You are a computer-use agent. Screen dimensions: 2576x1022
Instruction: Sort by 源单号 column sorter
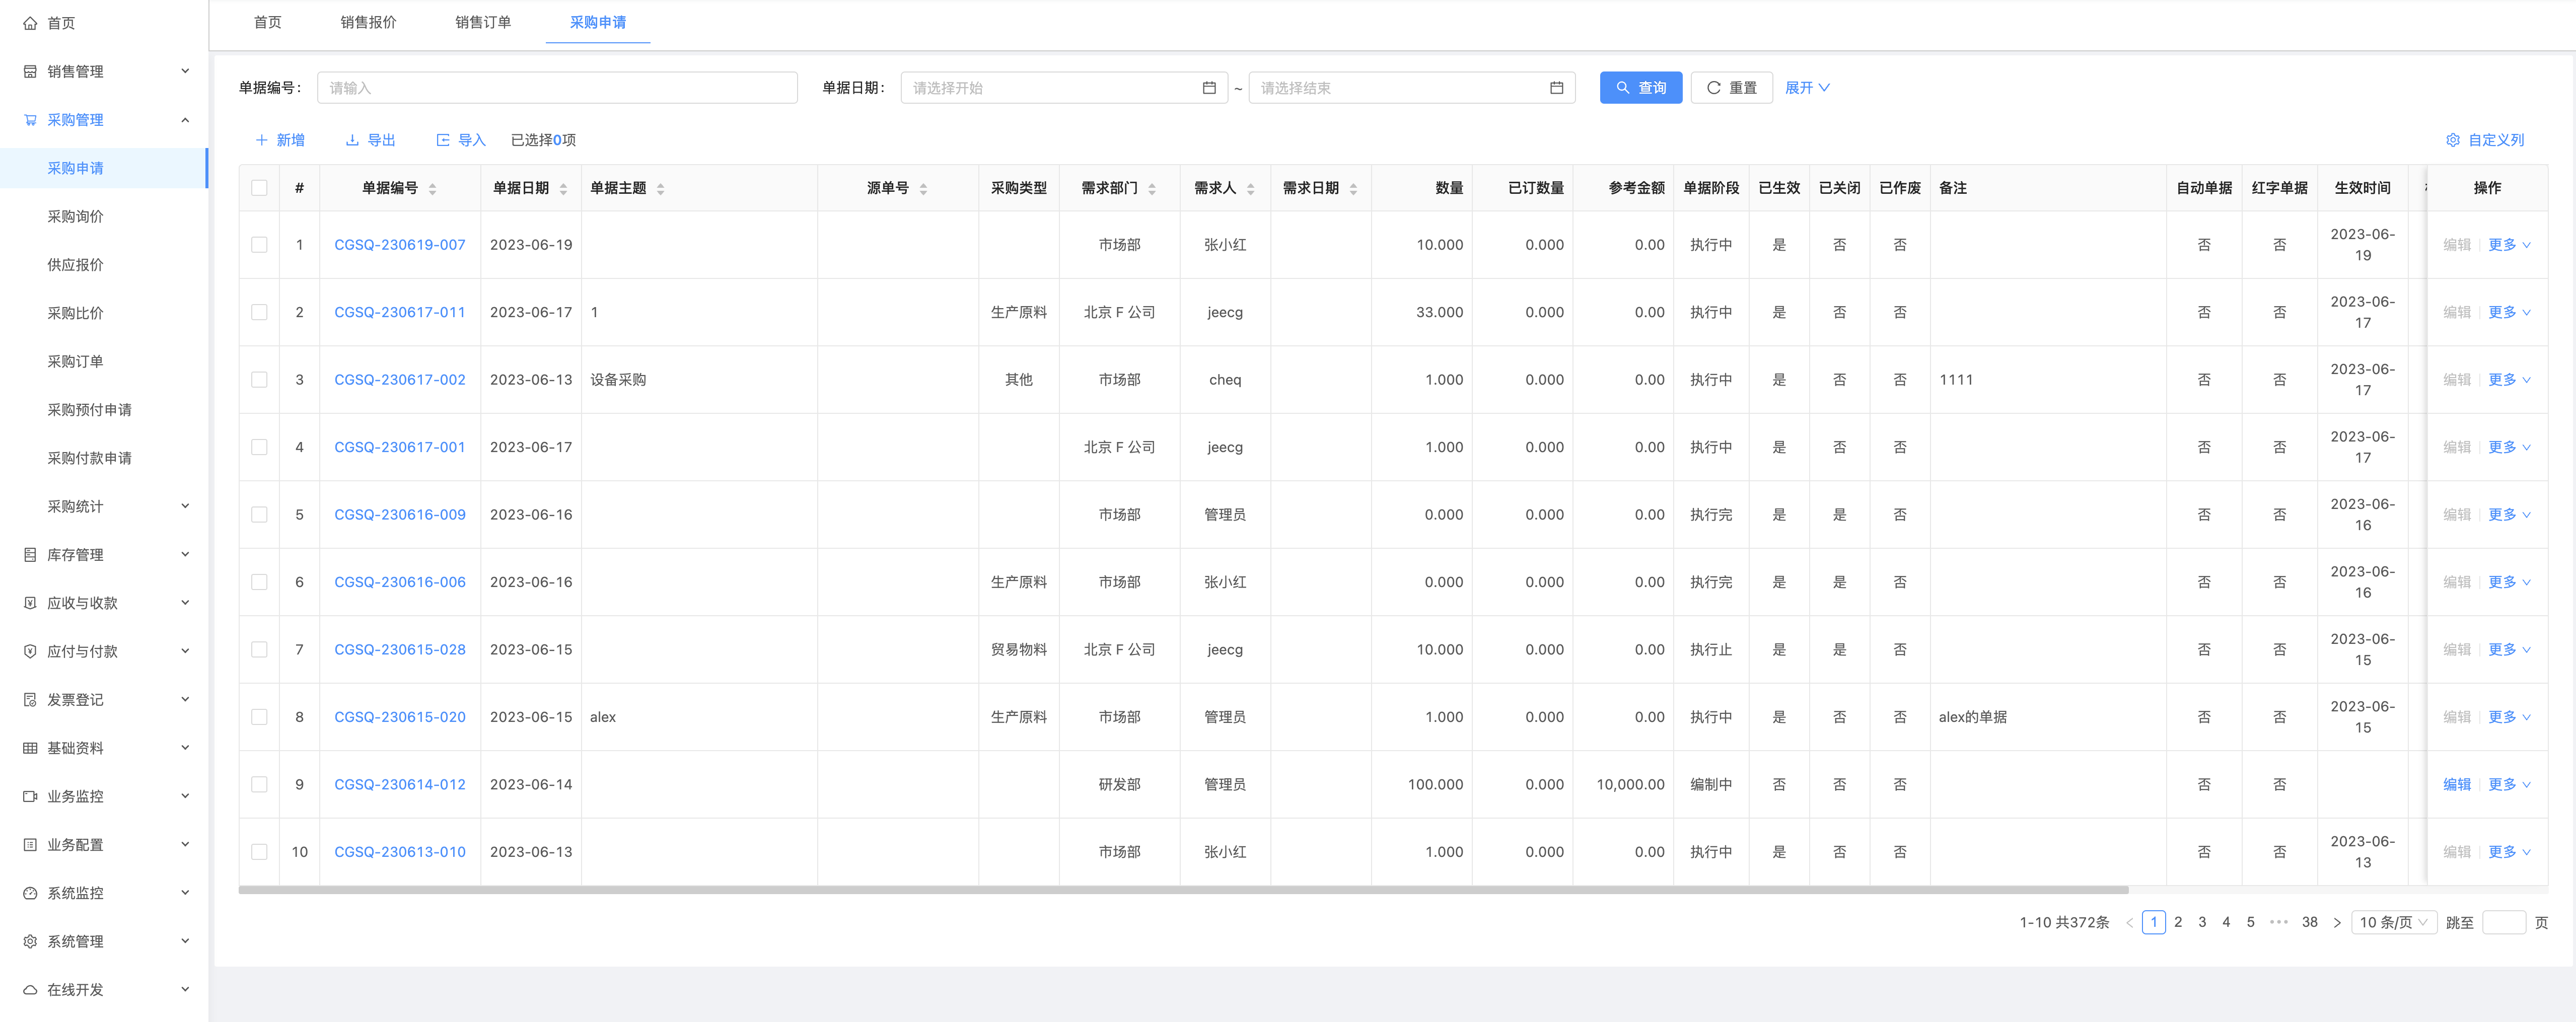tap(923, 188)
